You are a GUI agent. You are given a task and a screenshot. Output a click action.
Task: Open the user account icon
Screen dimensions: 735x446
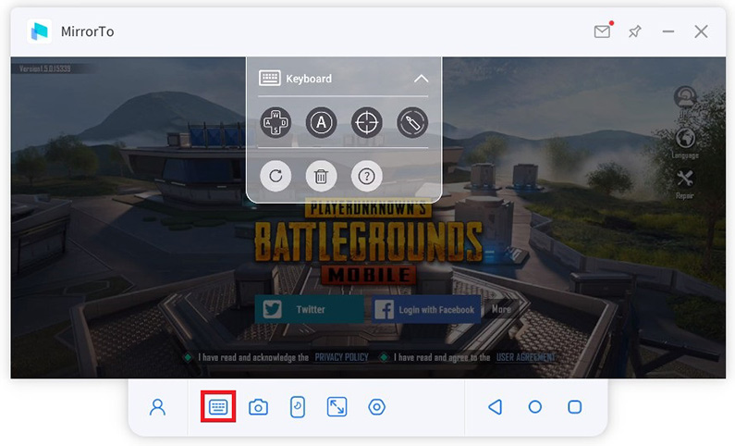click(x=157, y=407)
